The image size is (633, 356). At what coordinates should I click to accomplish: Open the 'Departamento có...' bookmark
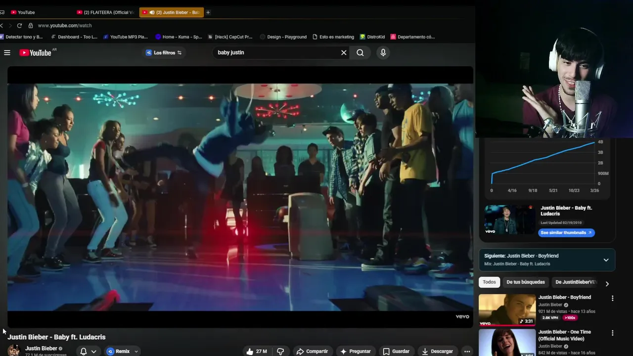coord(412,37)
